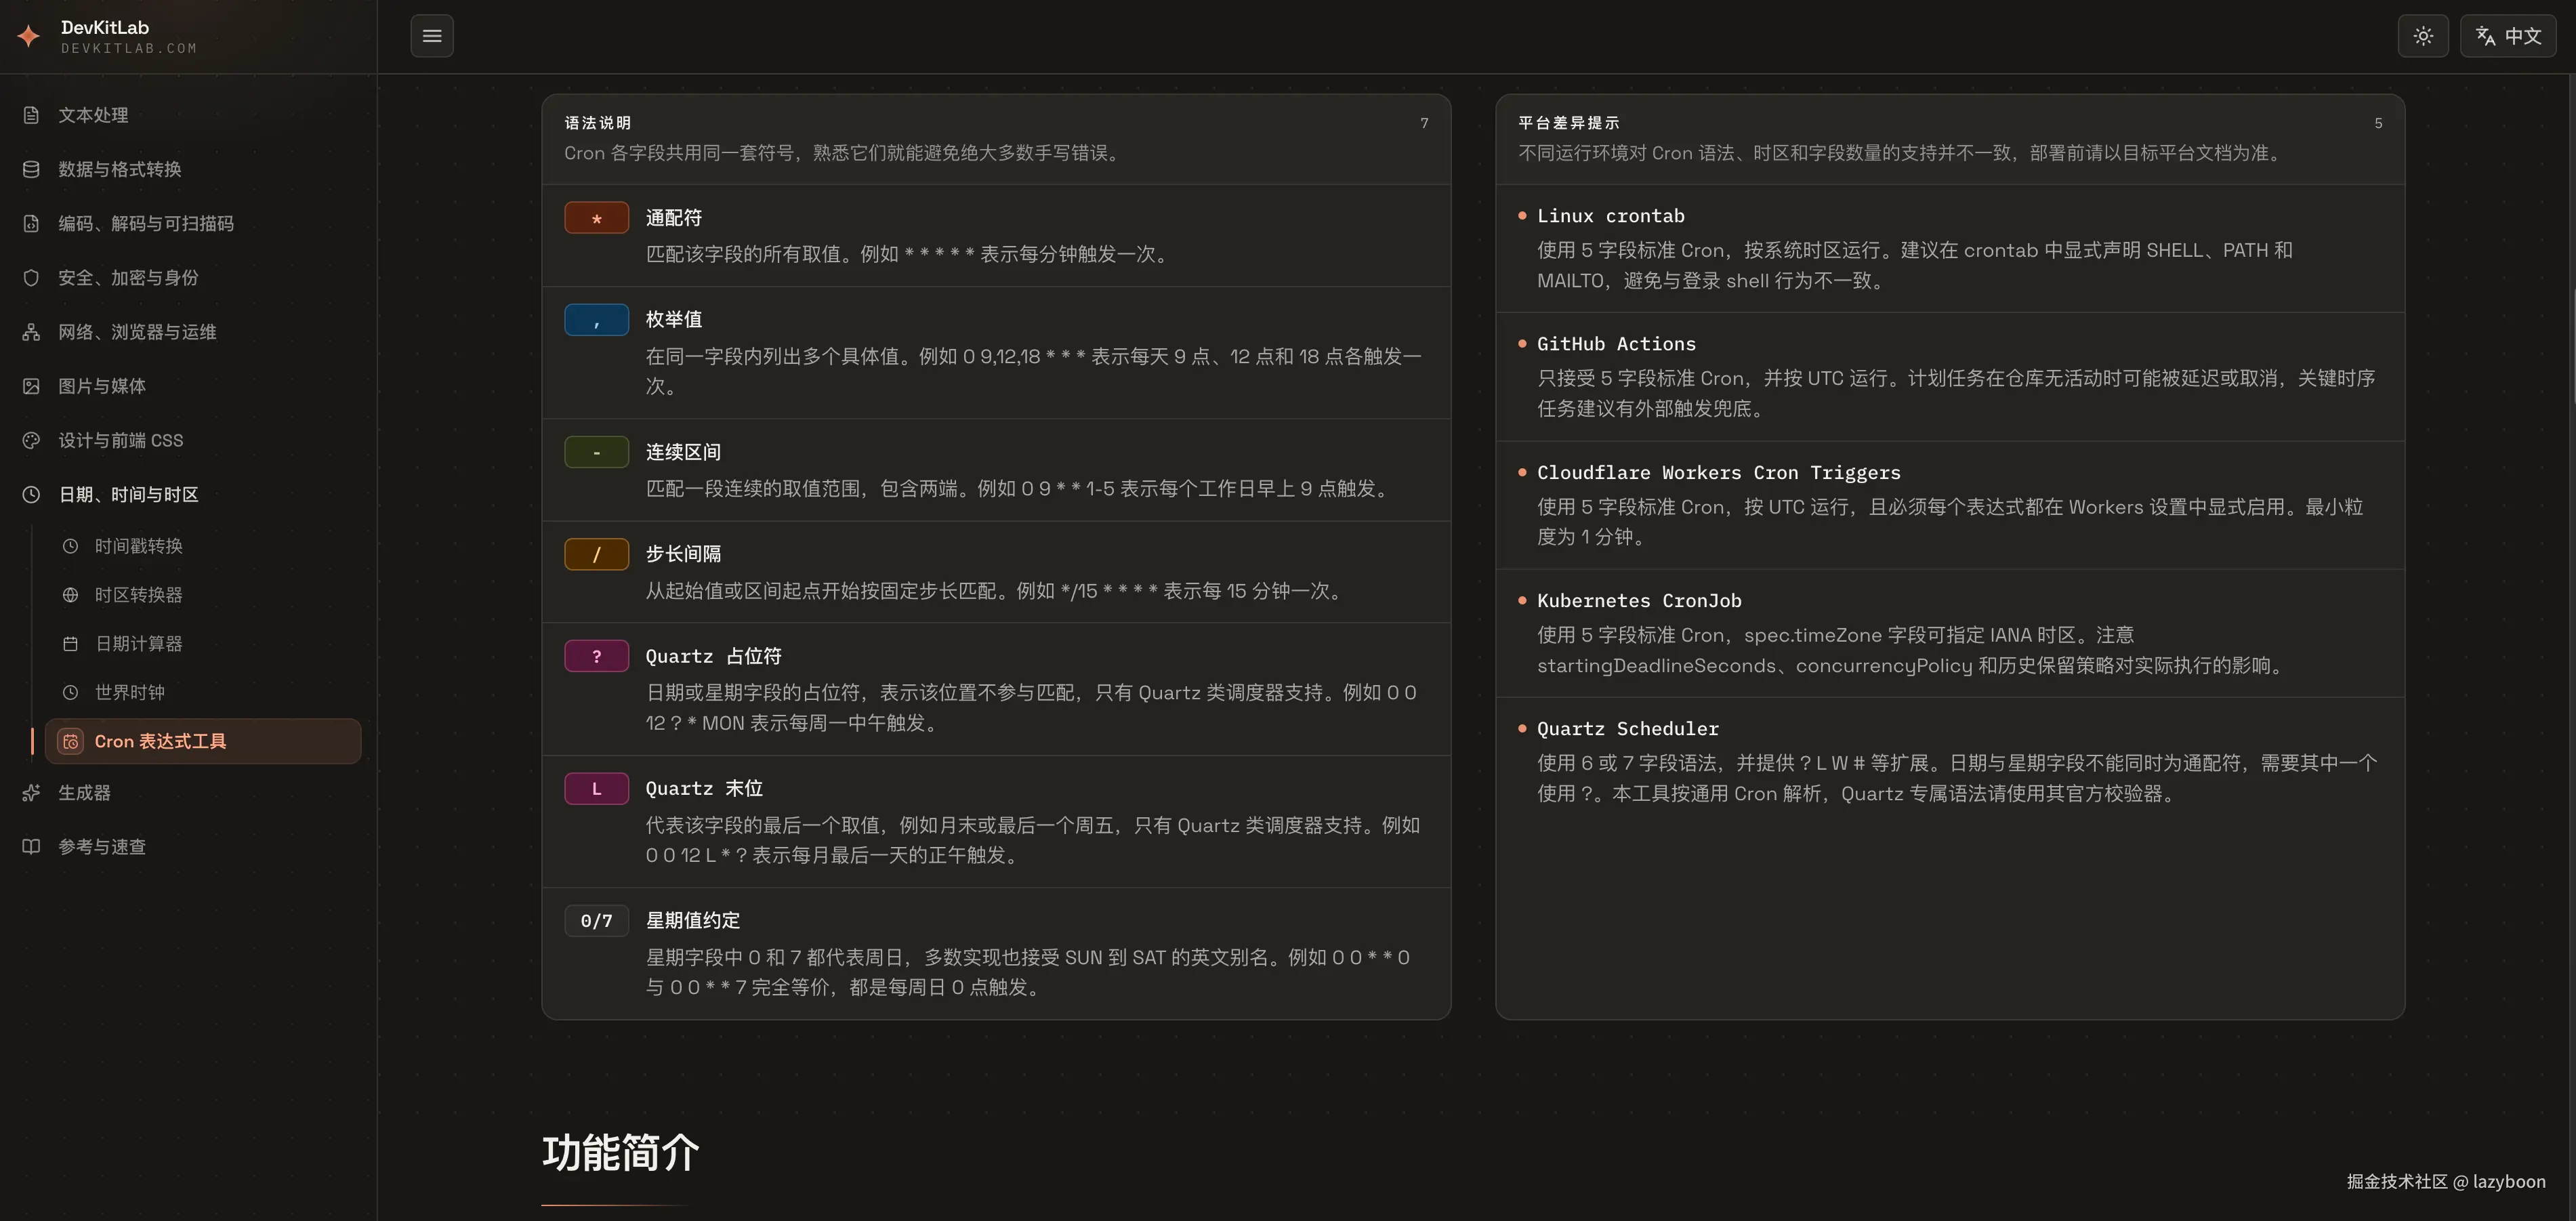Click the file-code icon beside 编码、解码与可扫描码

(31, 223)
